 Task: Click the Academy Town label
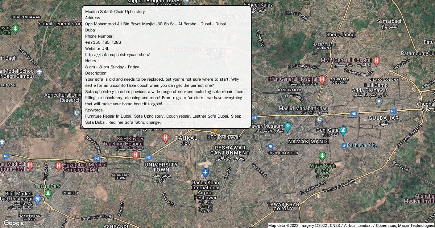(120, 176)
